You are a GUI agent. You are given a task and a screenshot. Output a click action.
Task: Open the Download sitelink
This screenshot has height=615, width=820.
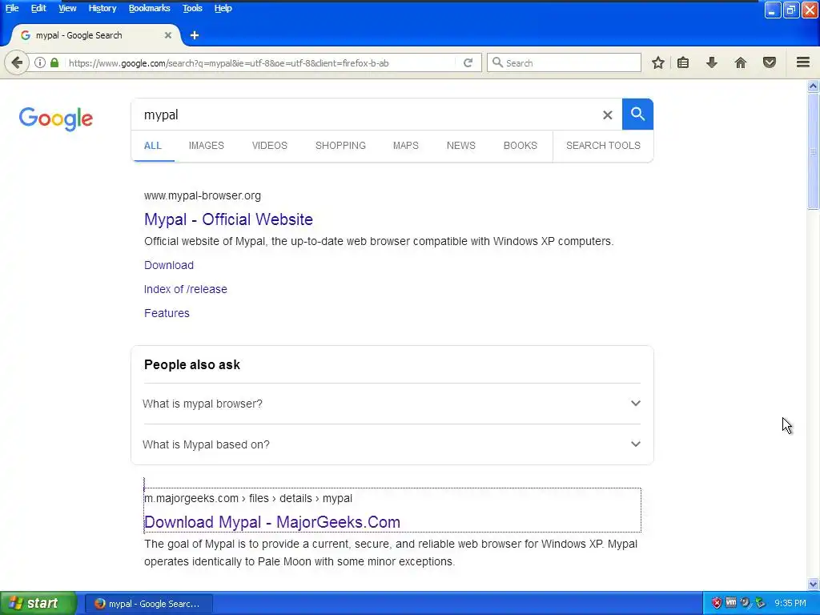tap(169, 265)
